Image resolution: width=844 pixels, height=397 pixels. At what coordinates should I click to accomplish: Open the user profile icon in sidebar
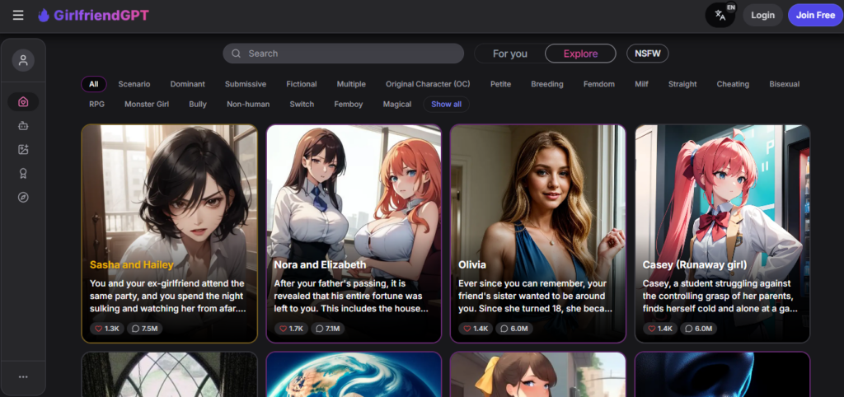[23, 60]
